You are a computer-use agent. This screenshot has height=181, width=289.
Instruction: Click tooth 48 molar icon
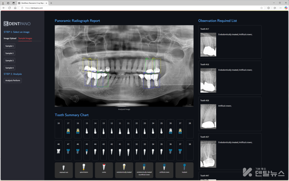click(x=58, y=151)
